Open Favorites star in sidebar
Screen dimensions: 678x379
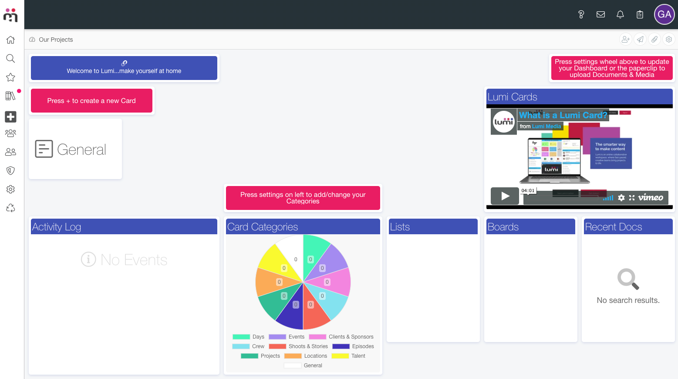coord(10,77)
